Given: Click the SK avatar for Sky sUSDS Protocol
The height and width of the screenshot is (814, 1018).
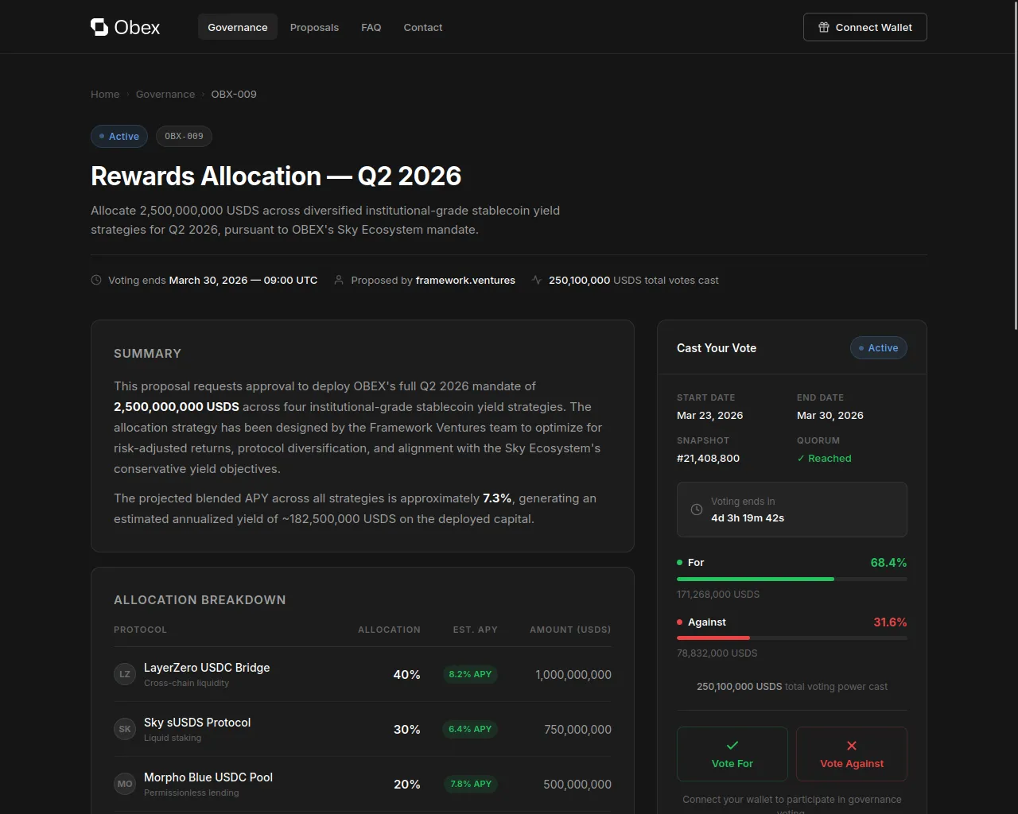Looking at the screenshot, I should point(125,729).
